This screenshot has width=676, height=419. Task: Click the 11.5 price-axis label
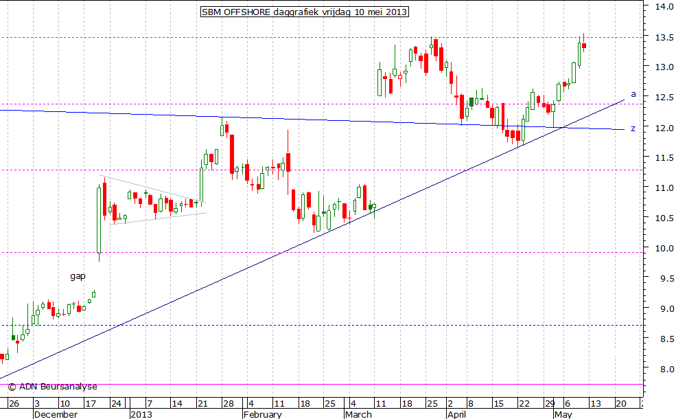tap(665, 158)
